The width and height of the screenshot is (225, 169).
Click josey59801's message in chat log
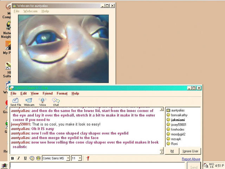56,124
